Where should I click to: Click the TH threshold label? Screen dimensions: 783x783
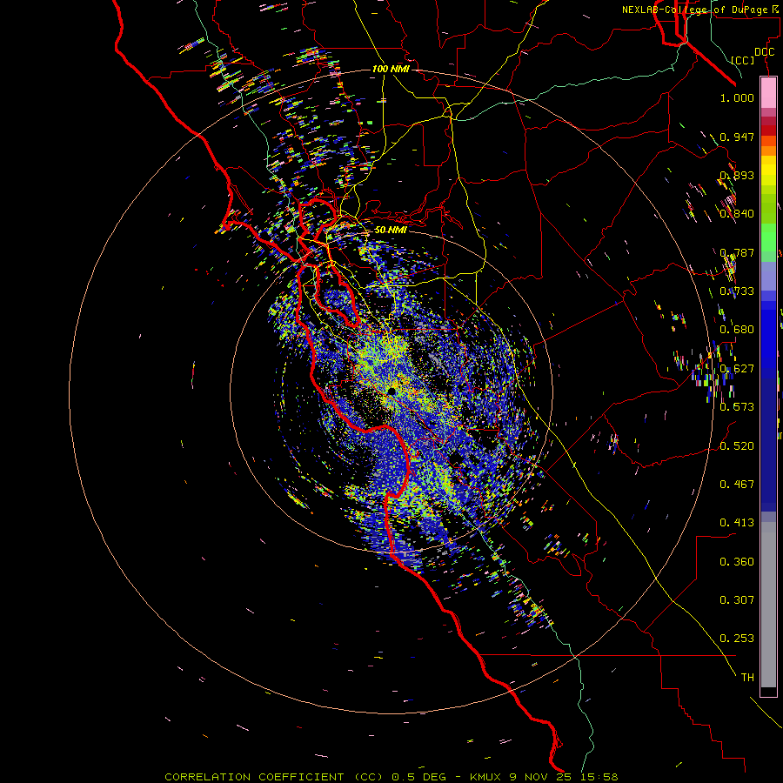click(747, 678)
